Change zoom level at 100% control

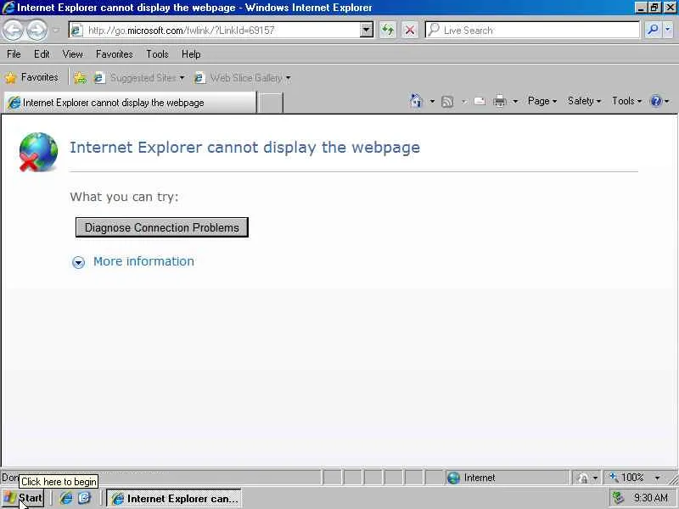point(636,478)
